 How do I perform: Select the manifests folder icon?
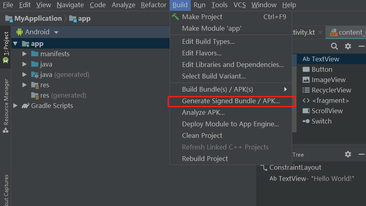(x=35, y=54)
